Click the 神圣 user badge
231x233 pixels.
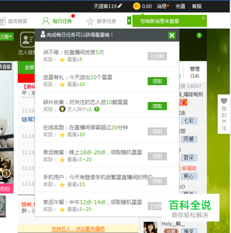(x=189, y=231)
